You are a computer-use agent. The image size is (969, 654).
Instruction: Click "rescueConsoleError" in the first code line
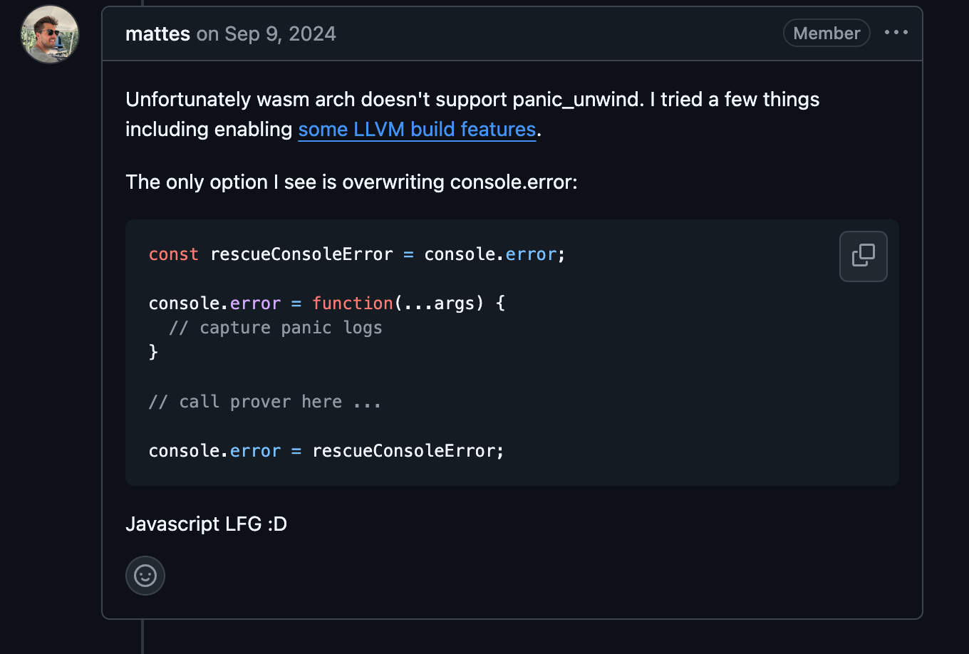click(x=301, y=254)
